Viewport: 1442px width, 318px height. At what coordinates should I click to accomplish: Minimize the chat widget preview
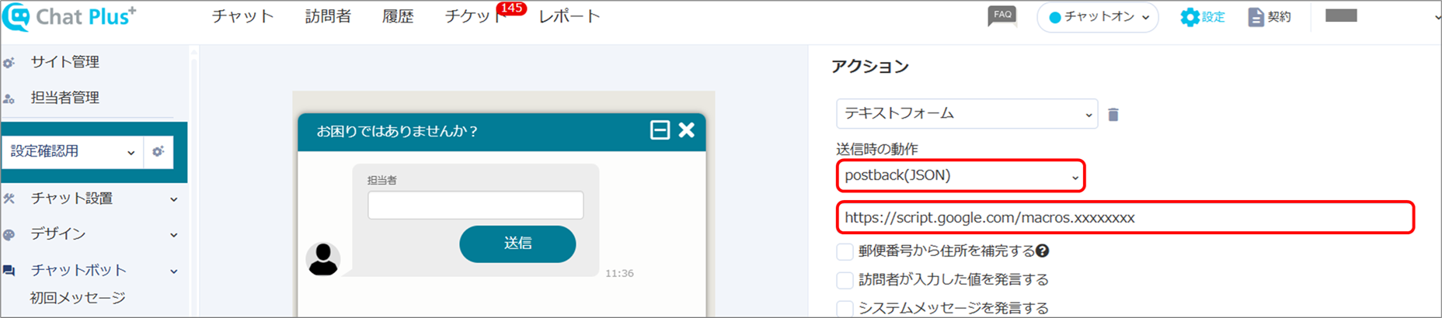[660, 130]
